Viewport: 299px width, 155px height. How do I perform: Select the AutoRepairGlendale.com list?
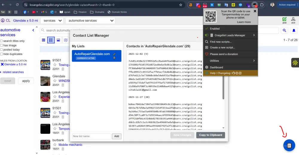point(97,56)
